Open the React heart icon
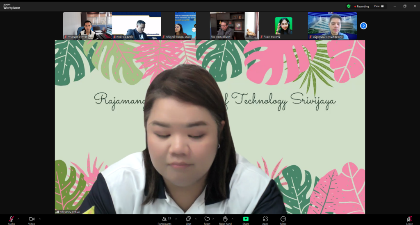This screenshot has width=420, height=225. click(207, 219)
